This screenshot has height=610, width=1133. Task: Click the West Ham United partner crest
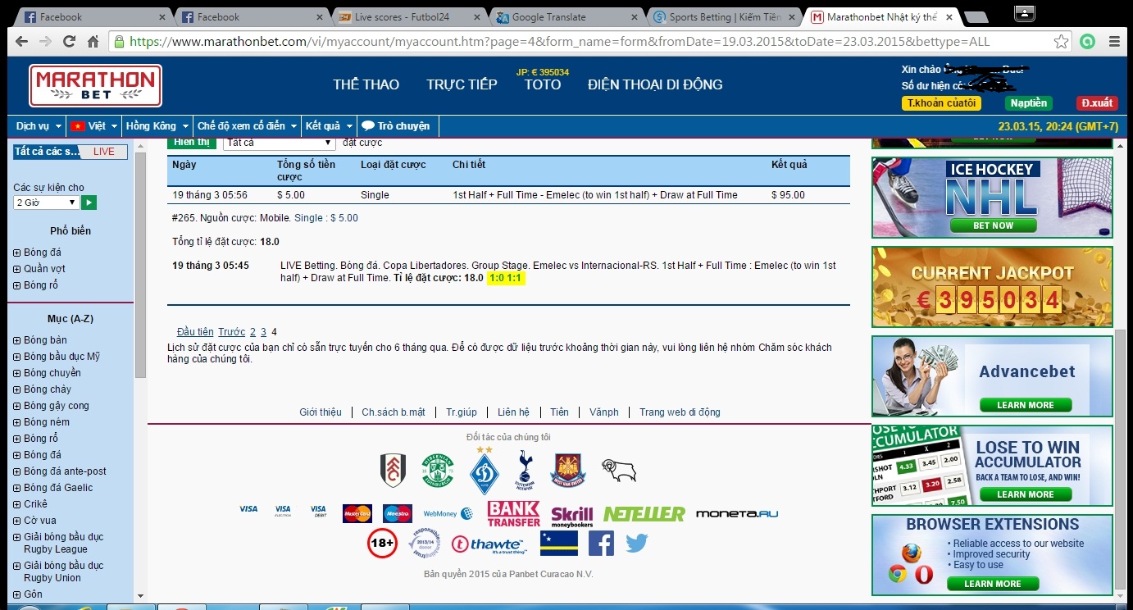(x=568, y=471)
